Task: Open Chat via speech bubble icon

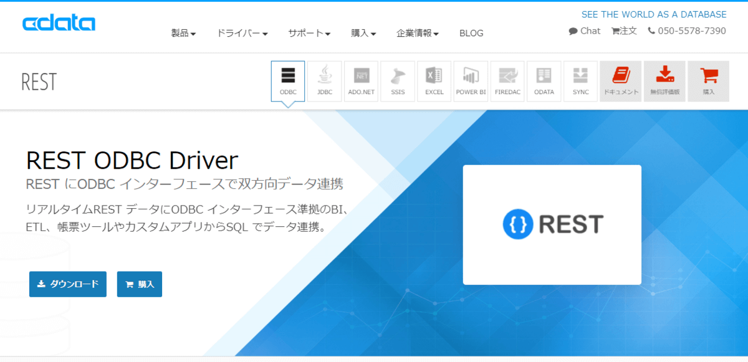Action: click(x=585, y=31)
